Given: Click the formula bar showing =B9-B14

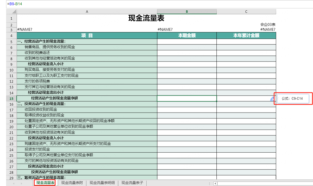Looking at the screenshot, I should 159,4.
